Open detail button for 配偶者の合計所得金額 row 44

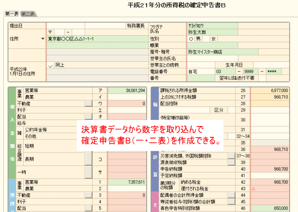[x=231, y=195]
